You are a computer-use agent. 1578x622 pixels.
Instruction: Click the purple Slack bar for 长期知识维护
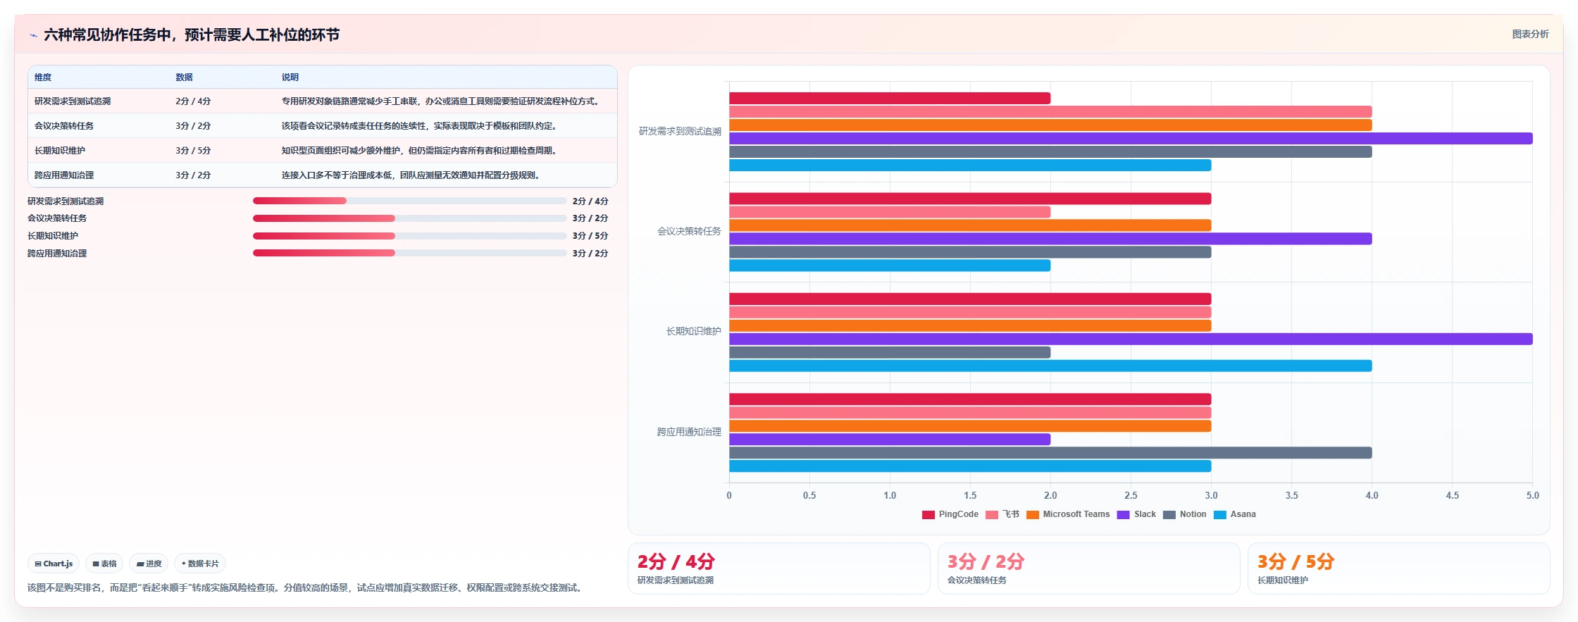click(x=1131, y=340)
